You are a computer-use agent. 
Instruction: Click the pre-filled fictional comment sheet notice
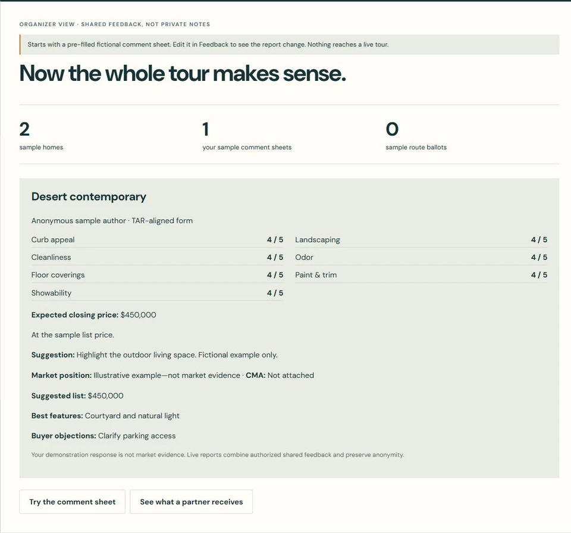pyautogui.click(x=289, y=45)
